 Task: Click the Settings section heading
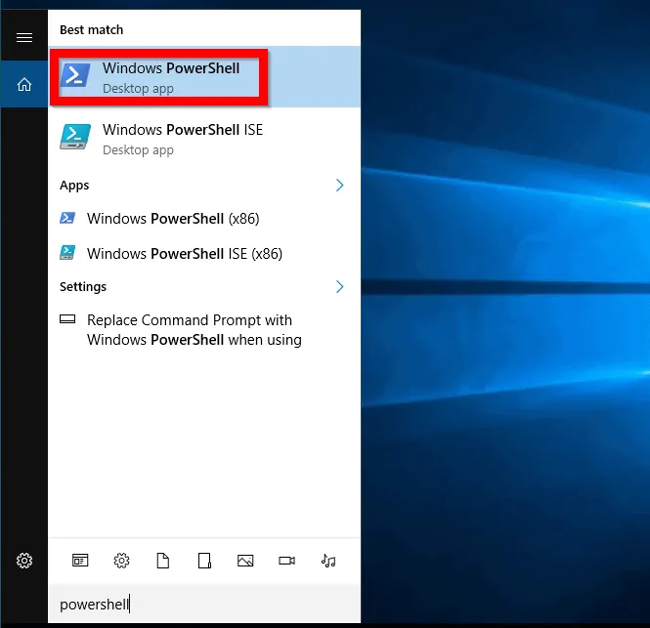(83, 287)
